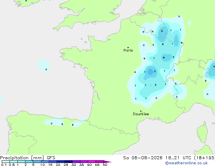Click the date 'Sa 08-08-2026' text

(143, 158)
